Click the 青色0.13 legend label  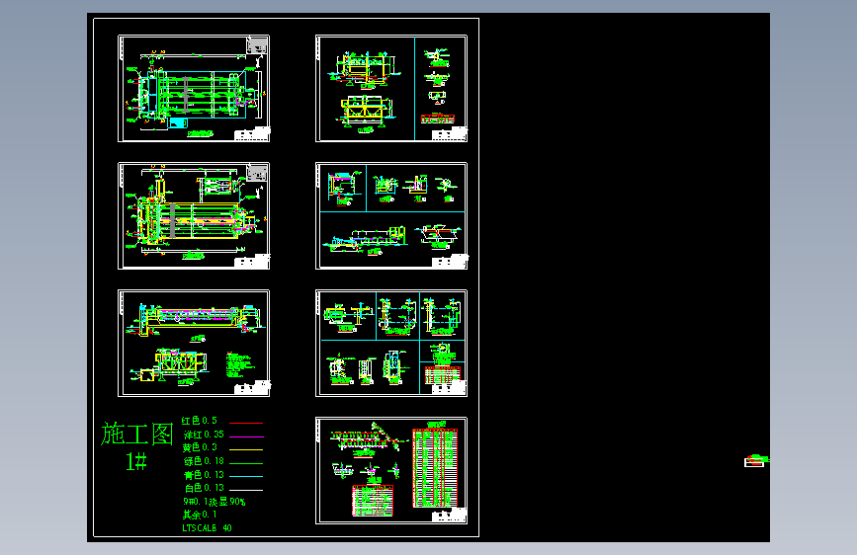[204, 475]
